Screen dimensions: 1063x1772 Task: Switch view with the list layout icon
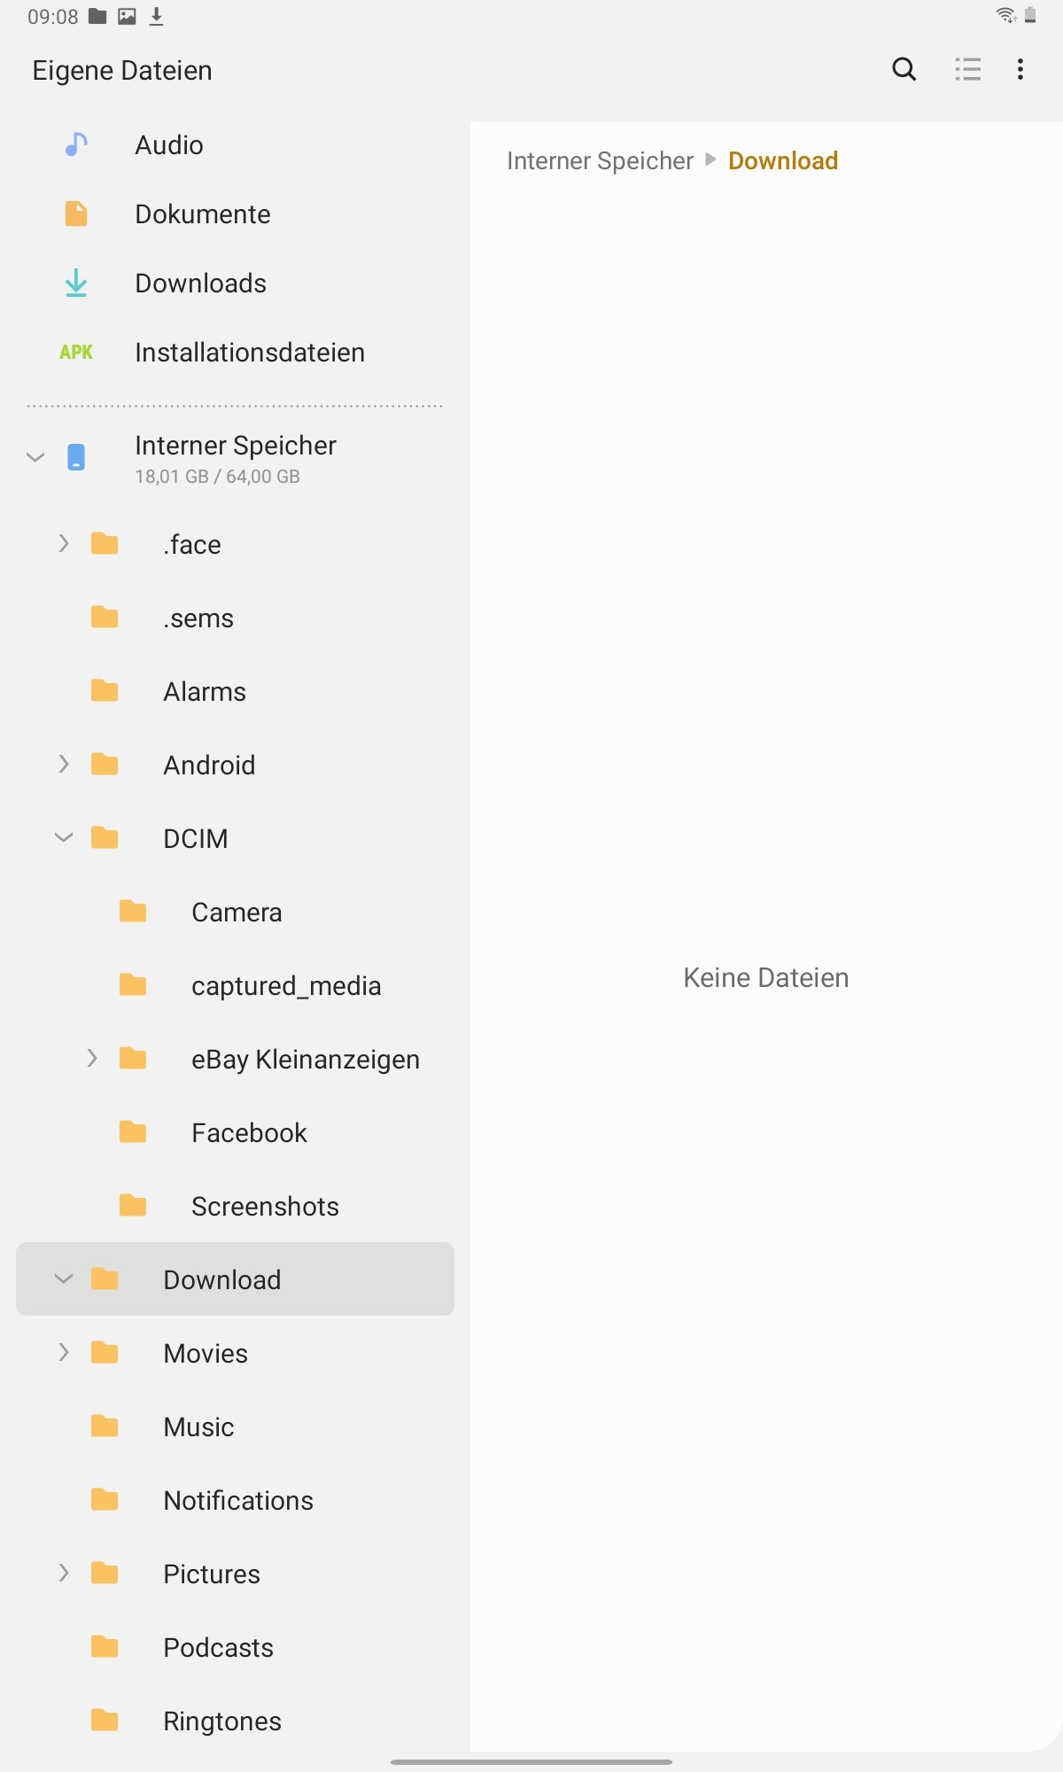[967, 69]
